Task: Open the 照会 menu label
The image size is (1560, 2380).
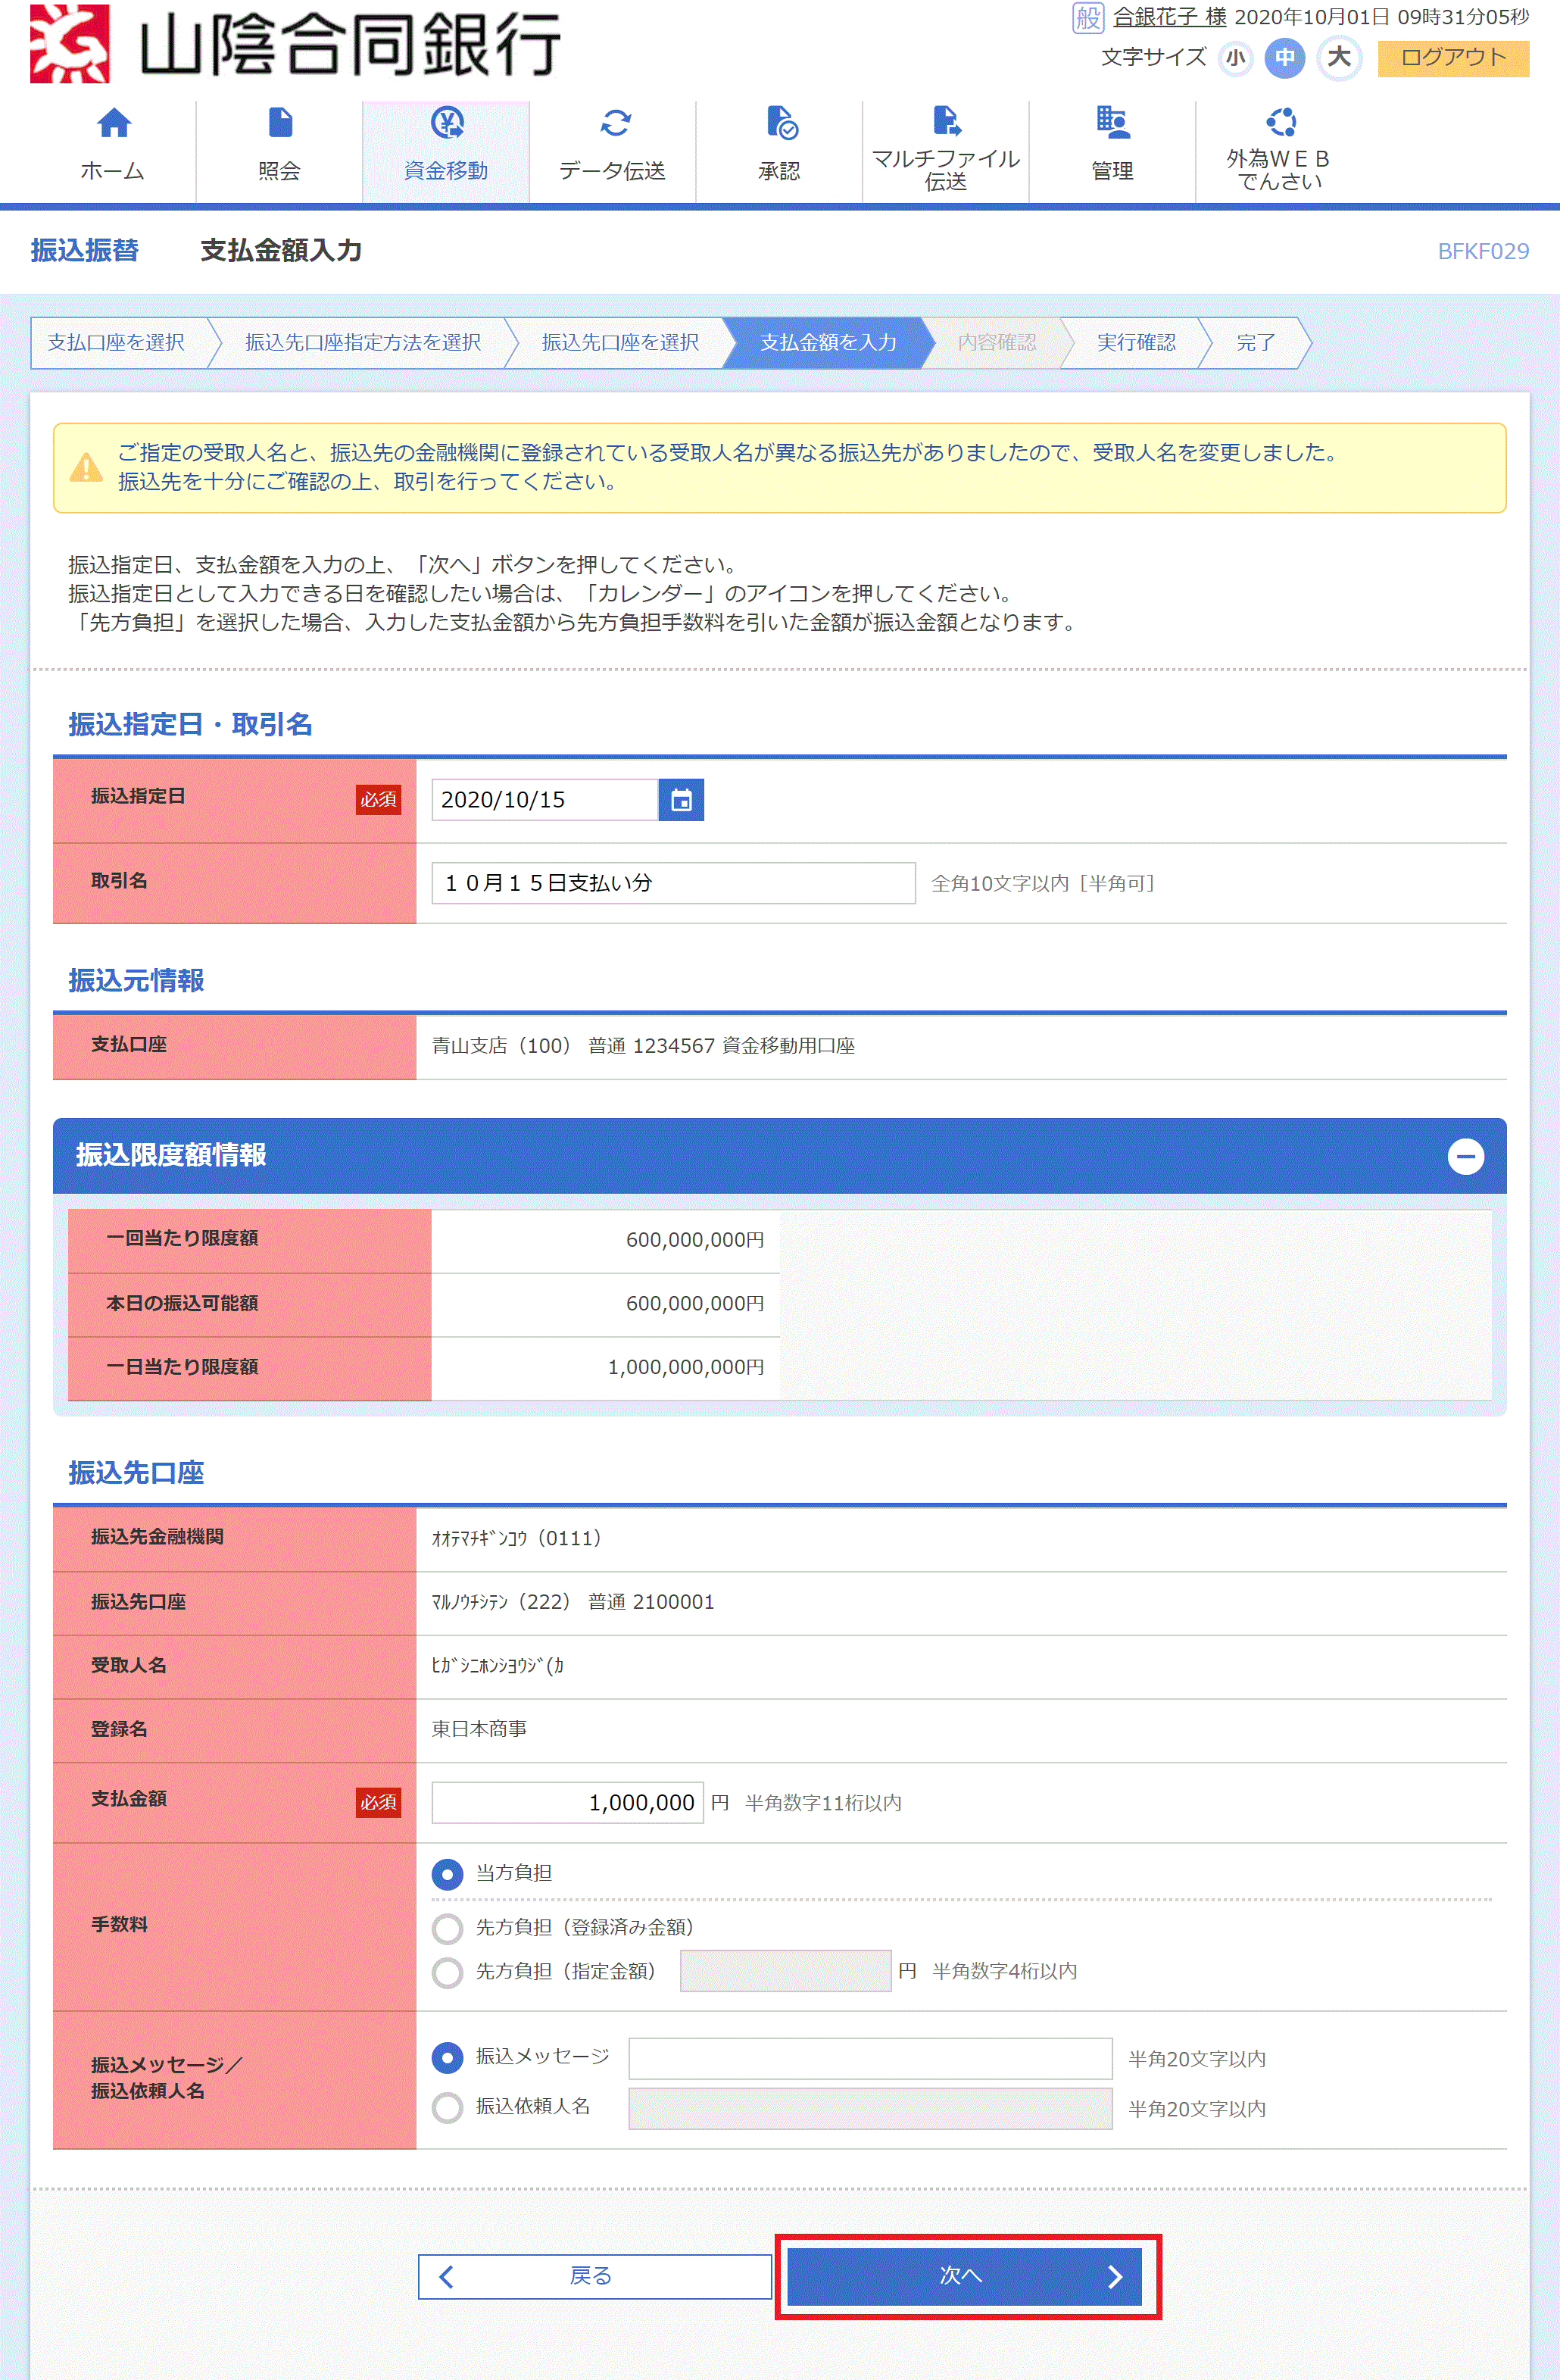Action: click(279, 171)
